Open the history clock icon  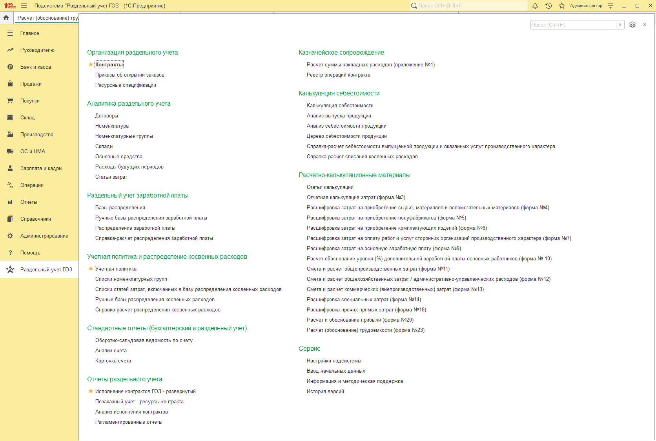click(x=548, y=5)
